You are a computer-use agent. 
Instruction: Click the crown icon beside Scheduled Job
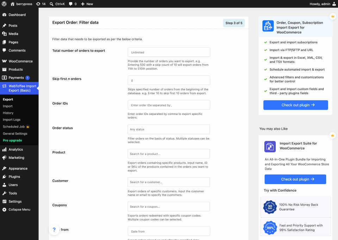point(27,127)
